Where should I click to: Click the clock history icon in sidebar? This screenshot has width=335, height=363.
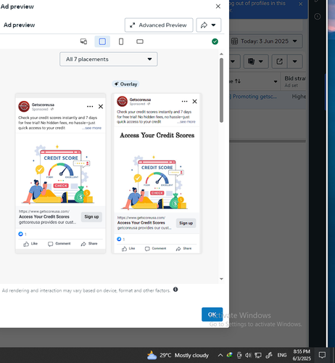click(318, 17)
